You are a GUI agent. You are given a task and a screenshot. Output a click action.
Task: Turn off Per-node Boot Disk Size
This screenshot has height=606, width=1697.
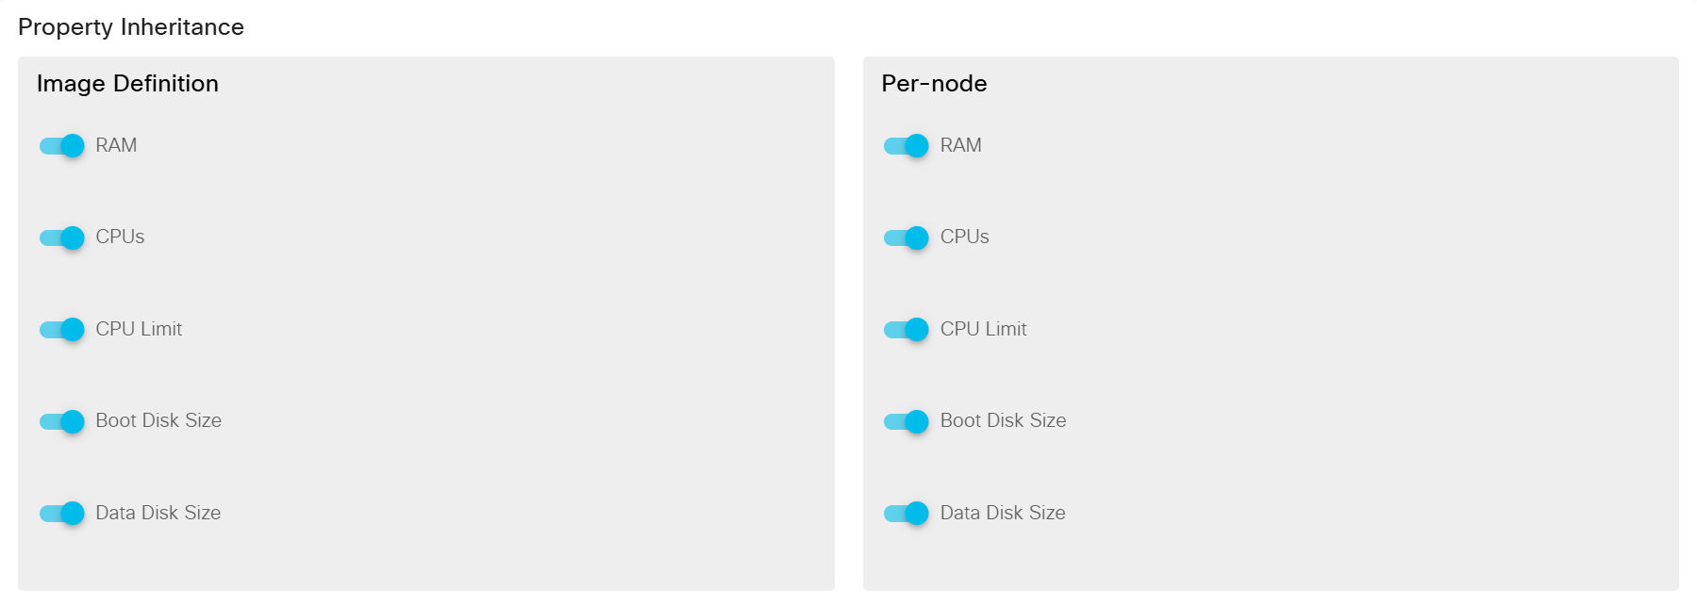tap(906, 421)
